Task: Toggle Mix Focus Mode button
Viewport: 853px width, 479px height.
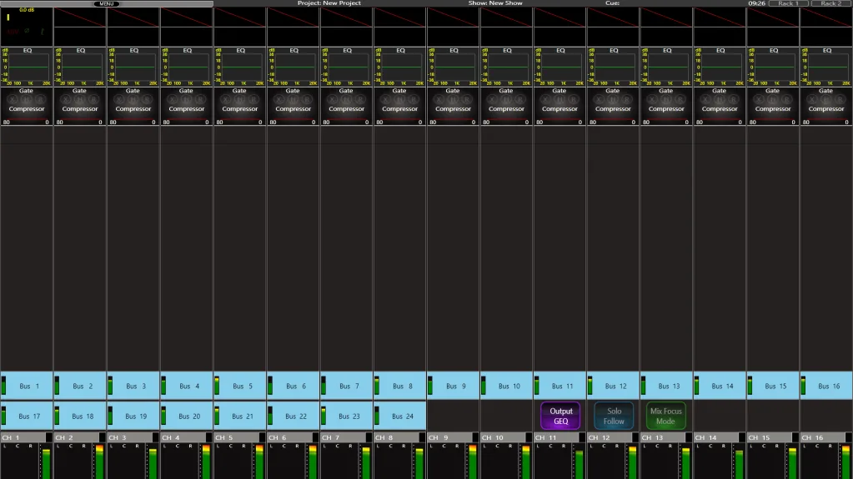Action: coord(666,416)
